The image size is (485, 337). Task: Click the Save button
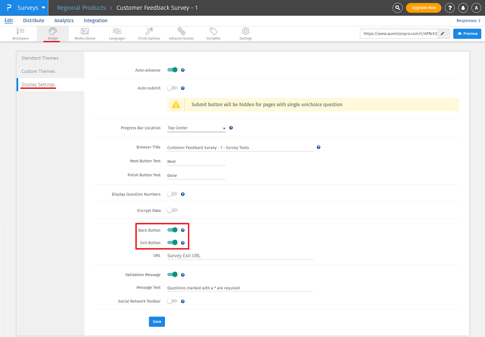tap(157, 321)
